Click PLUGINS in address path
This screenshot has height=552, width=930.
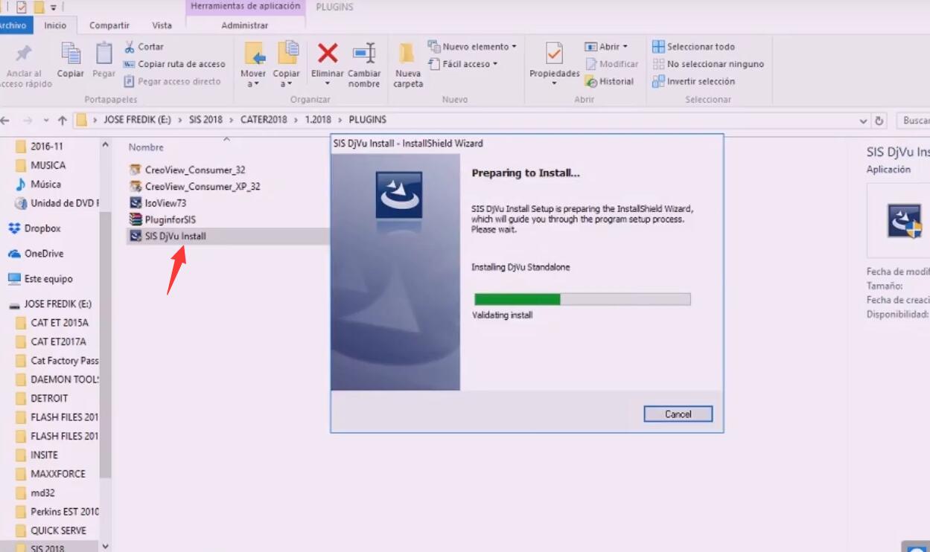click(367, 120)
